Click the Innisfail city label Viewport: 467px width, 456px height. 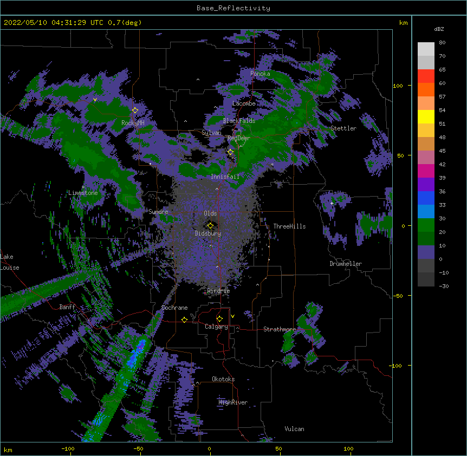pos(225,177)
